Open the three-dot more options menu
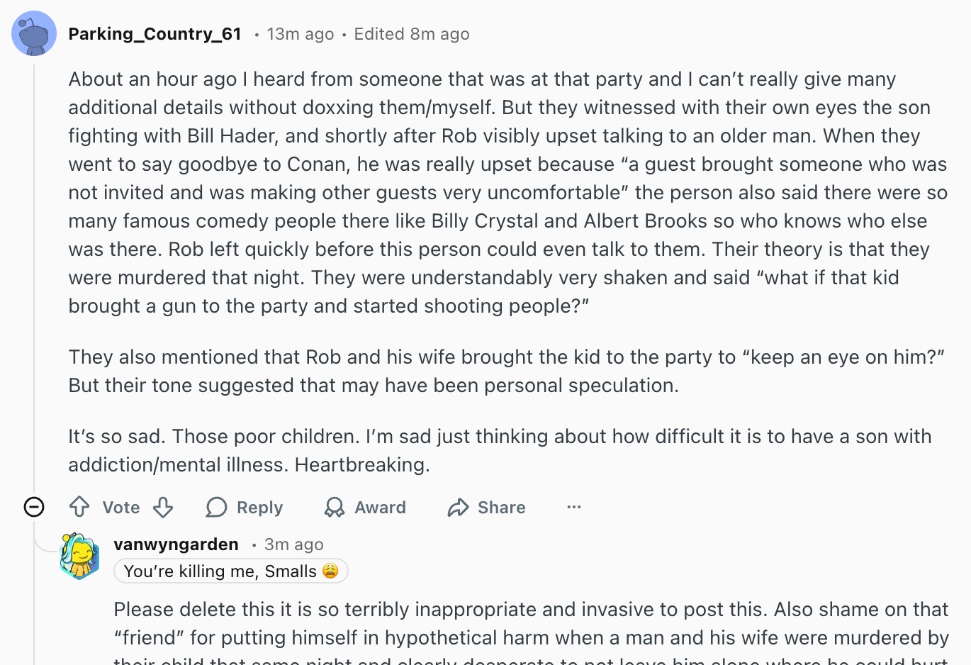Image resolution: width=971 pixels, height=665 pixels. tap(574, 507)
